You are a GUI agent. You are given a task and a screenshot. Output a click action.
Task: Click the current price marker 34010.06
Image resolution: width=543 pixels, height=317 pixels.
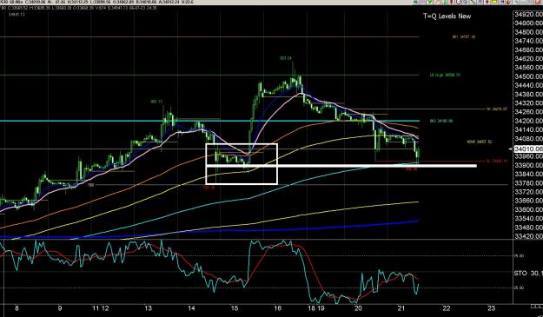tap(528, 149)
